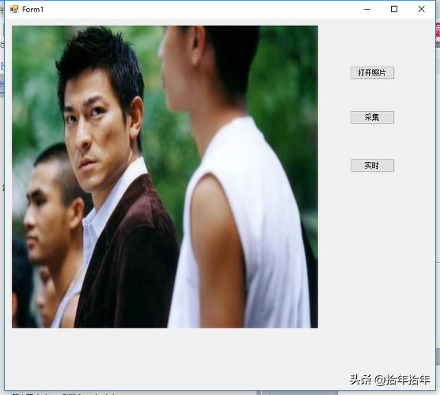Image resolution: width=440 pixels, height=395 pixels.
Task: Click the 打开照片 button
Action: click(x=372, y=73)
